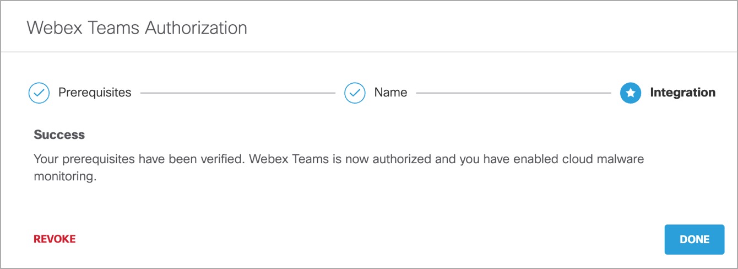Click the blue DONE button
Viewport: 738px width, 269px height.
pyautogui.click(x=694, y=239)
